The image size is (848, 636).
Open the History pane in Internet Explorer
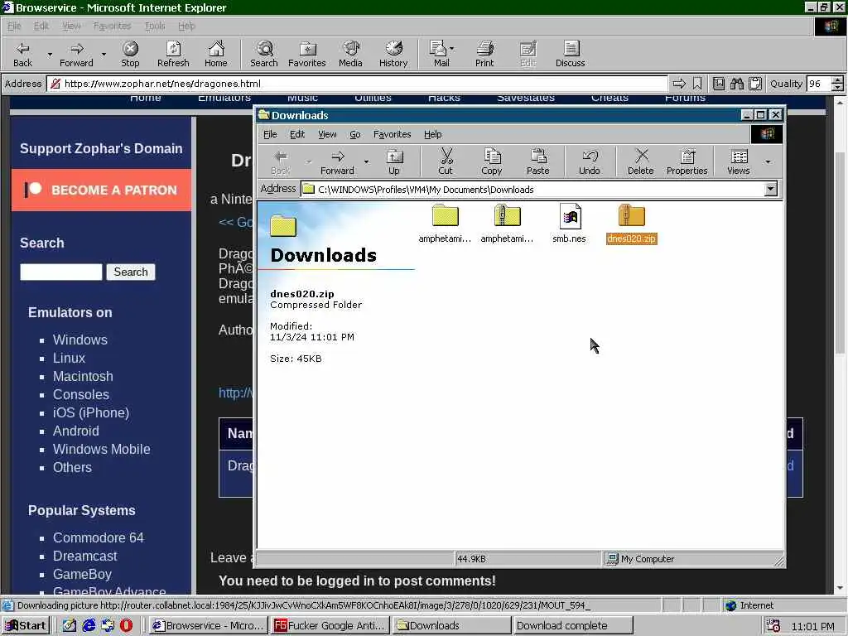[393, 54]
